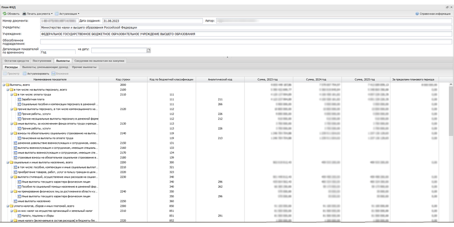
Task: Open Справочная информация help
Action: point(433,14)
